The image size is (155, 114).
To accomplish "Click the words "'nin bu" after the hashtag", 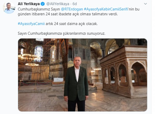I will [x=134, y=9].
